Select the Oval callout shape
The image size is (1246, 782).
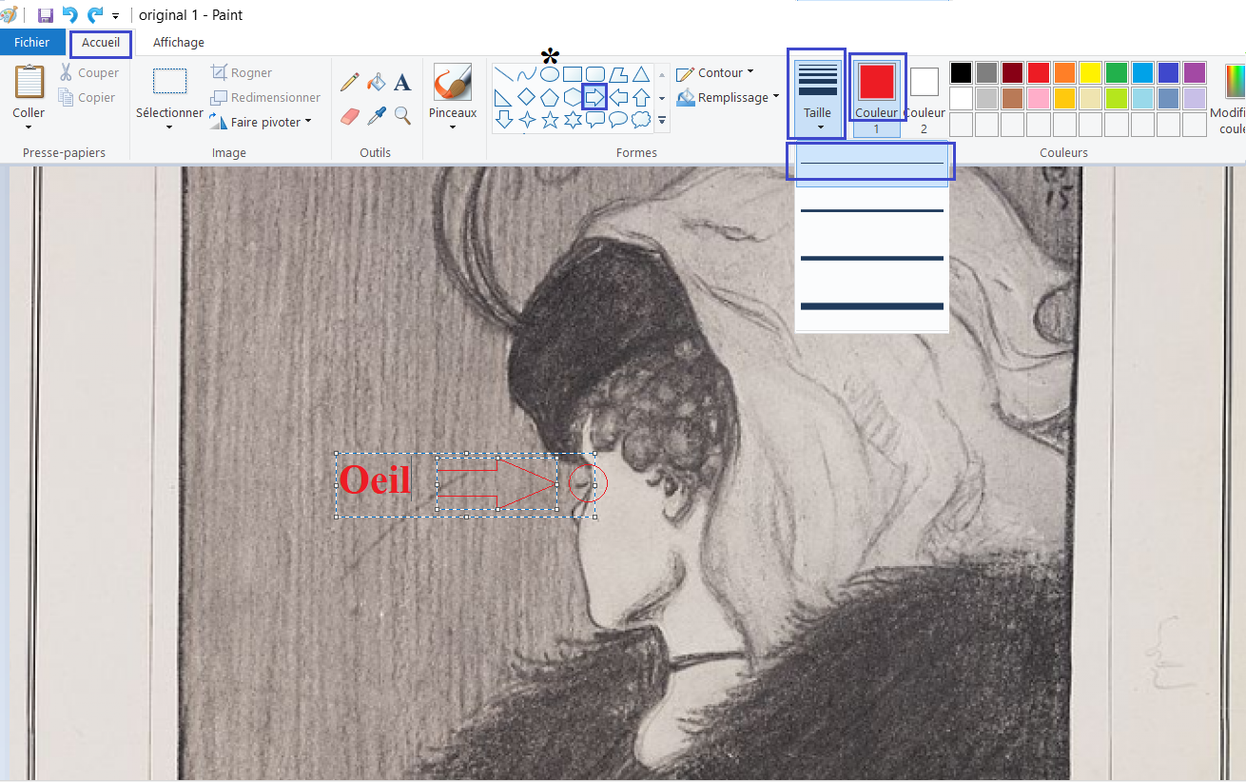coord(618,120)
